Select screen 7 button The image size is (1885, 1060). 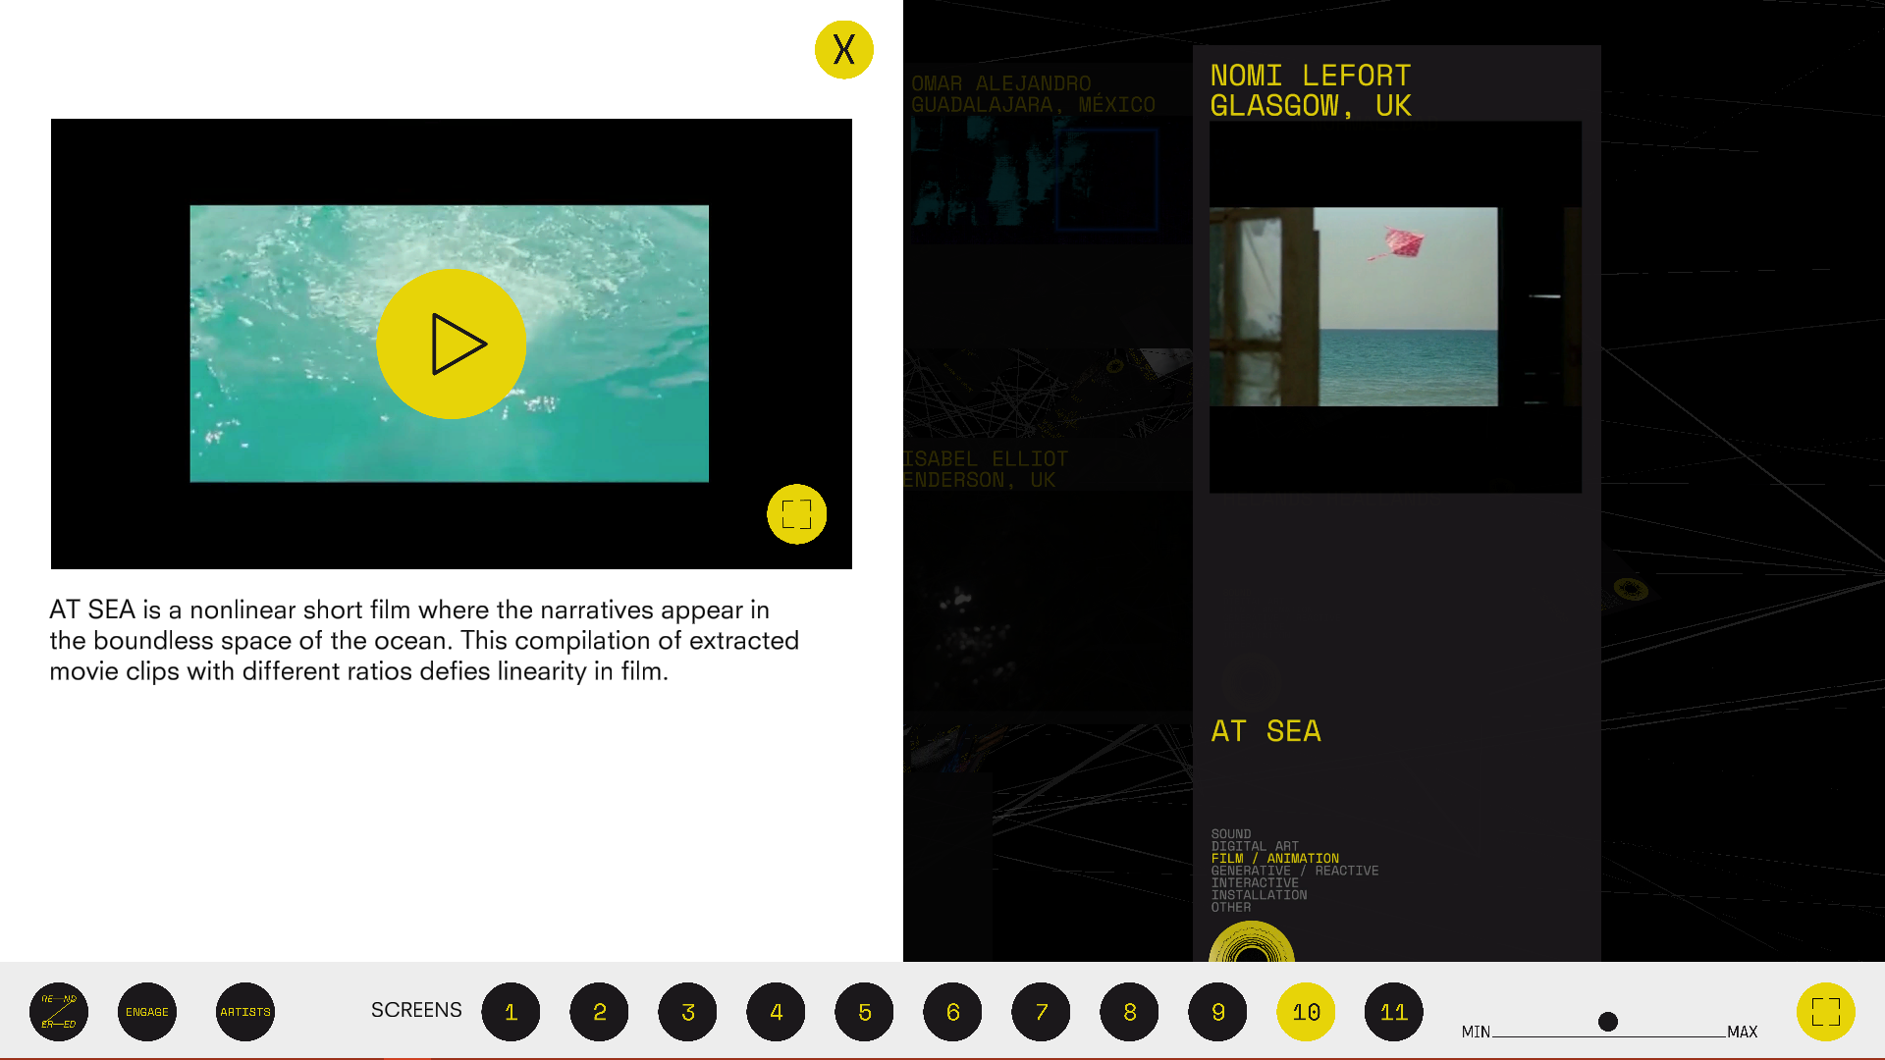[1041, 1012]
